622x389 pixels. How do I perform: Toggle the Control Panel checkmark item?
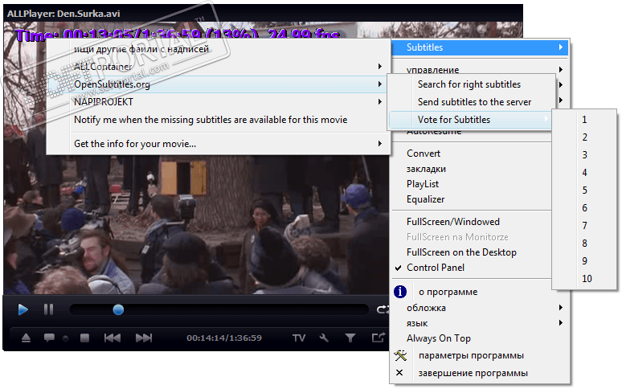tap(472, 268)
